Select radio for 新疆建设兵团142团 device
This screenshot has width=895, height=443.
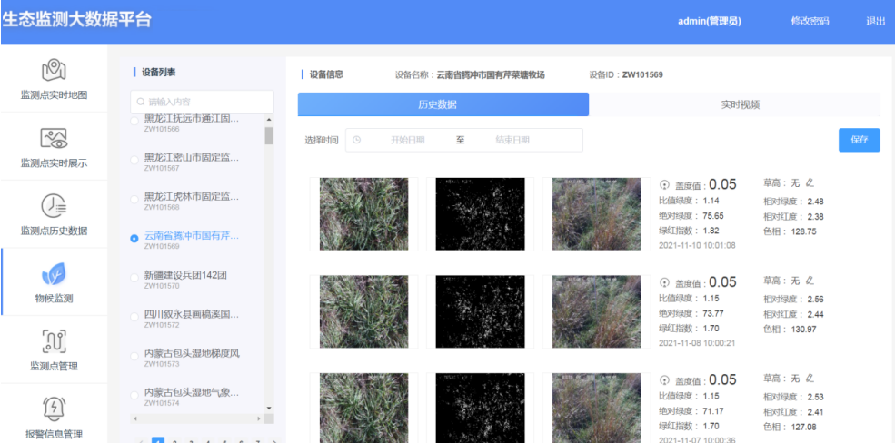[x=134, y=278]
